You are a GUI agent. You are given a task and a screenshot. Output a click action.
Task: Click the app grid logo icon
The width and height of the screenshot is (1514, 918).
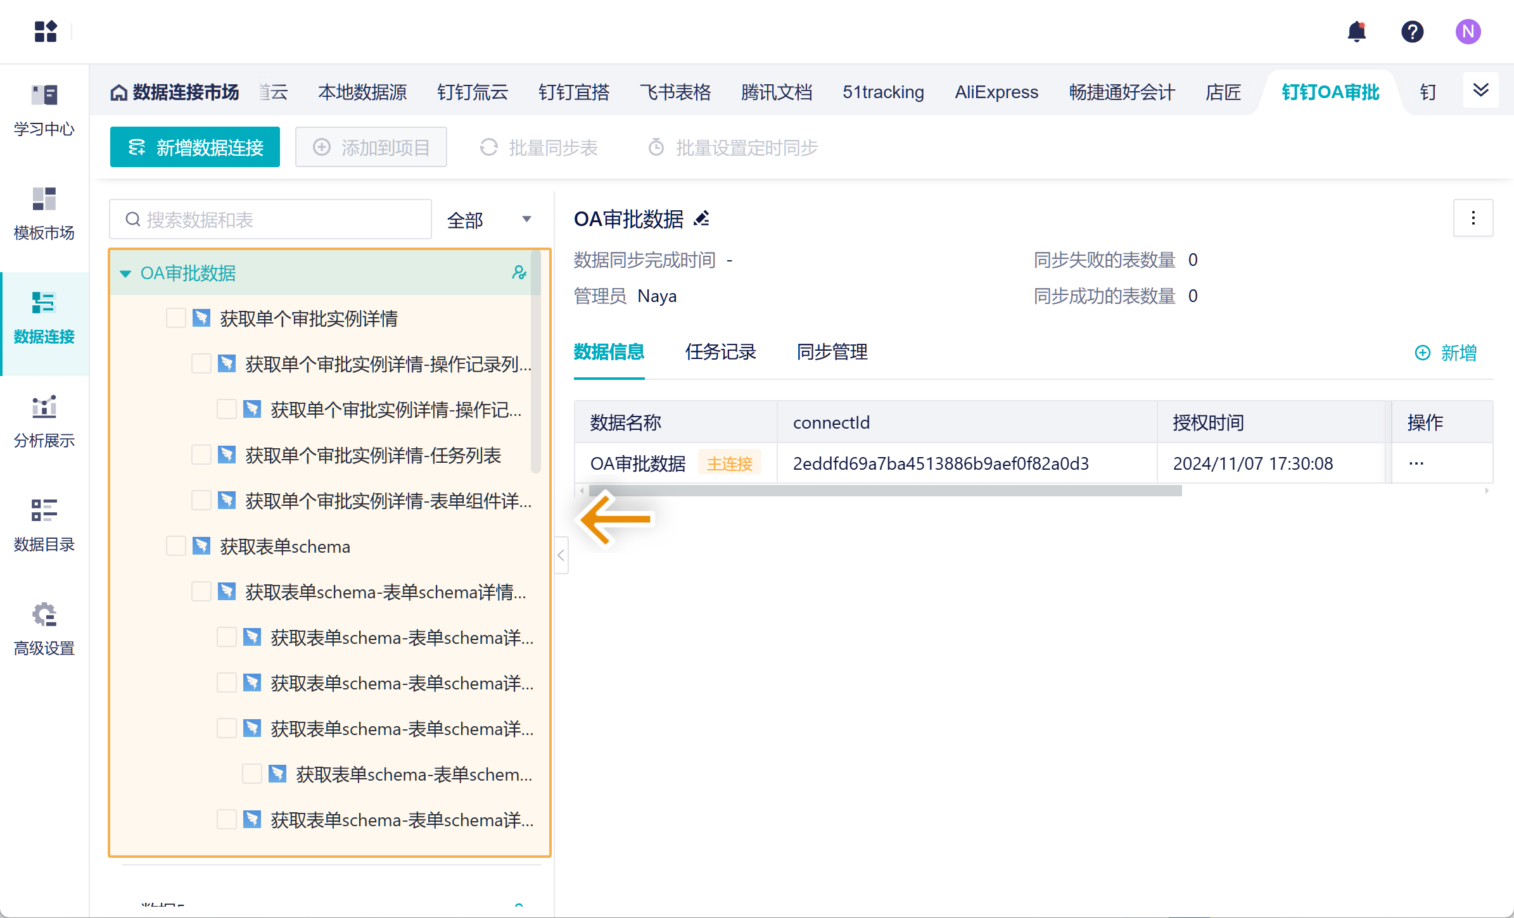pyautogui.click(x=46, y=32)
